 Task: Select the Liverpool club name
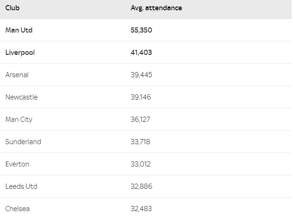20,53
